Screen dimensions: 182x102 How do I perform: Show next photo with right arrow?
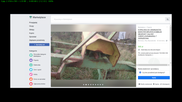(133, 56)
